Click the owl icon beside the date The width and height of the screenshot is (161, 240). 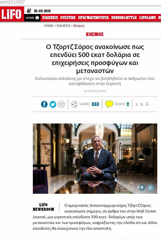29,11
